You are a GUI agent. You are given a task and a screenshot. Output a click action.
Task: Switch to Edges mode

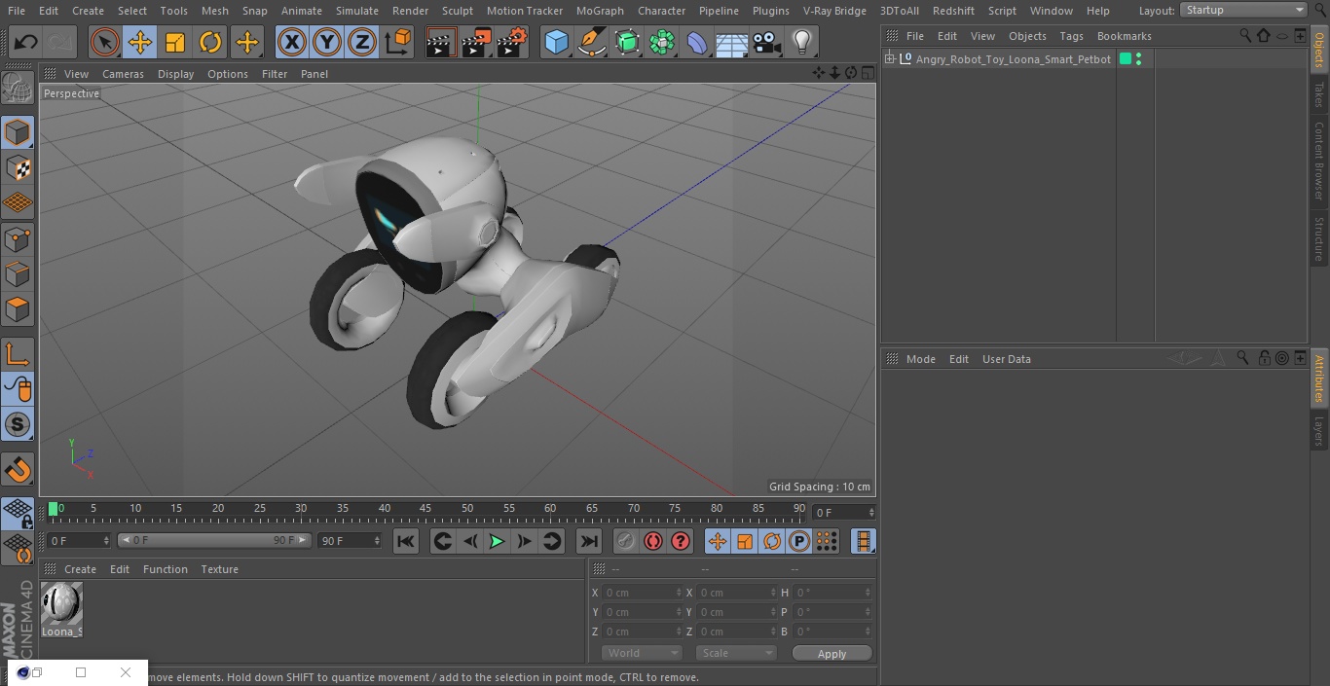pyautogui.click(x=18, y=273)
